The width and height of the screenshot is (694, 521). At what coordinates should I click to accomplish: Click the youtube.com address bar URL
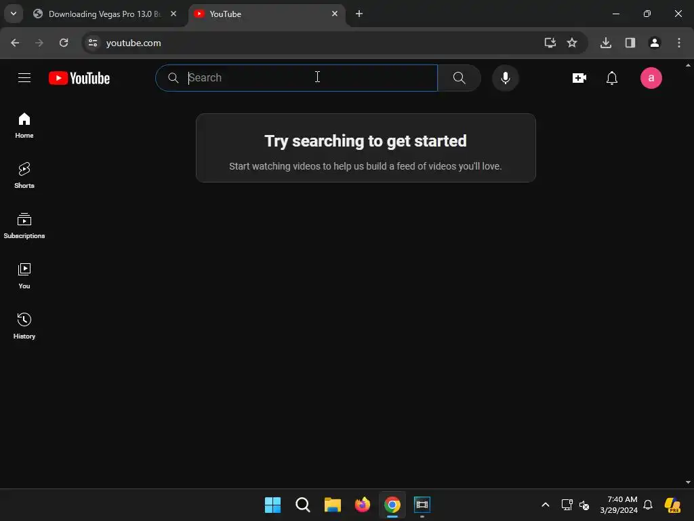(134, 43)
